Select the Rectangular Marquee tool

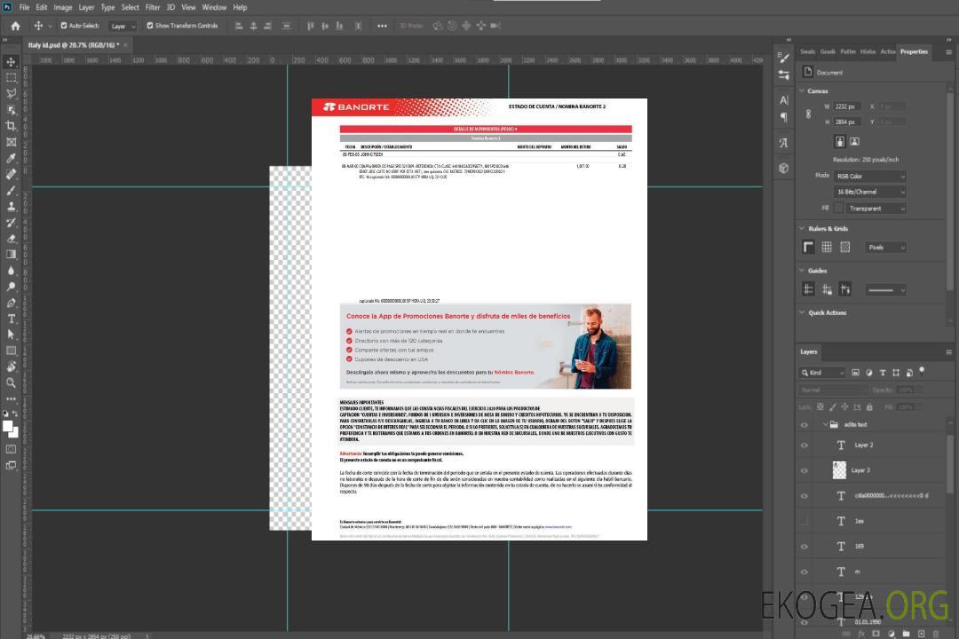12,77
